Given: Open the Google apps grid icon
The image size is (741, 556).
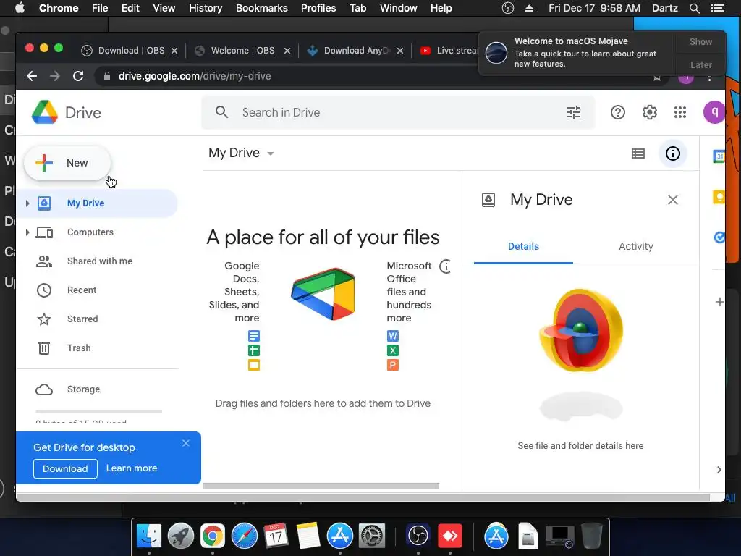Looking at the screenshot, I should coord(680,112).
